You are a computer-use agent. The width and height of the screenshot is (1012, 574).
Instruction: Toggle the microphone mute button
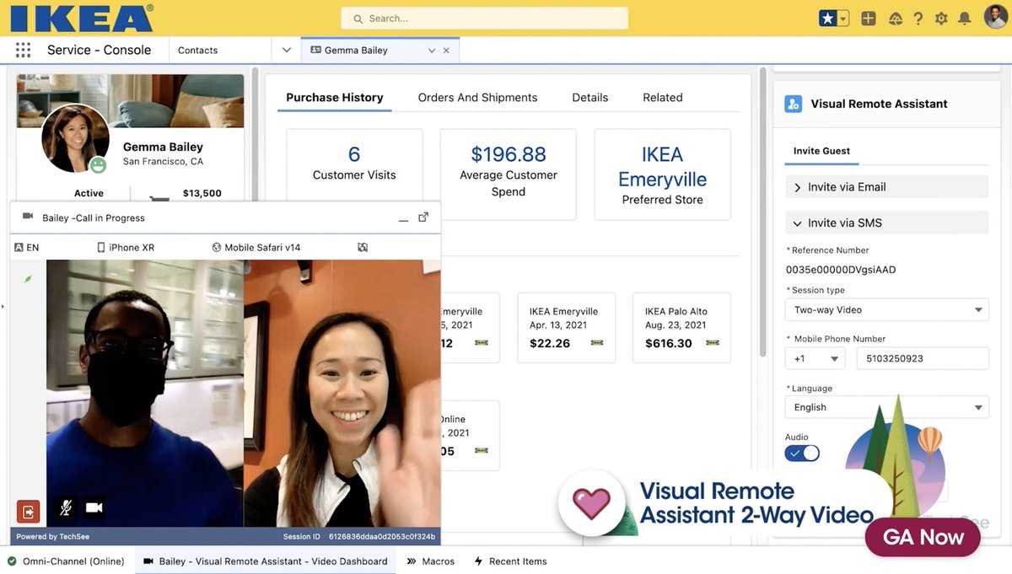pos(65,507)
